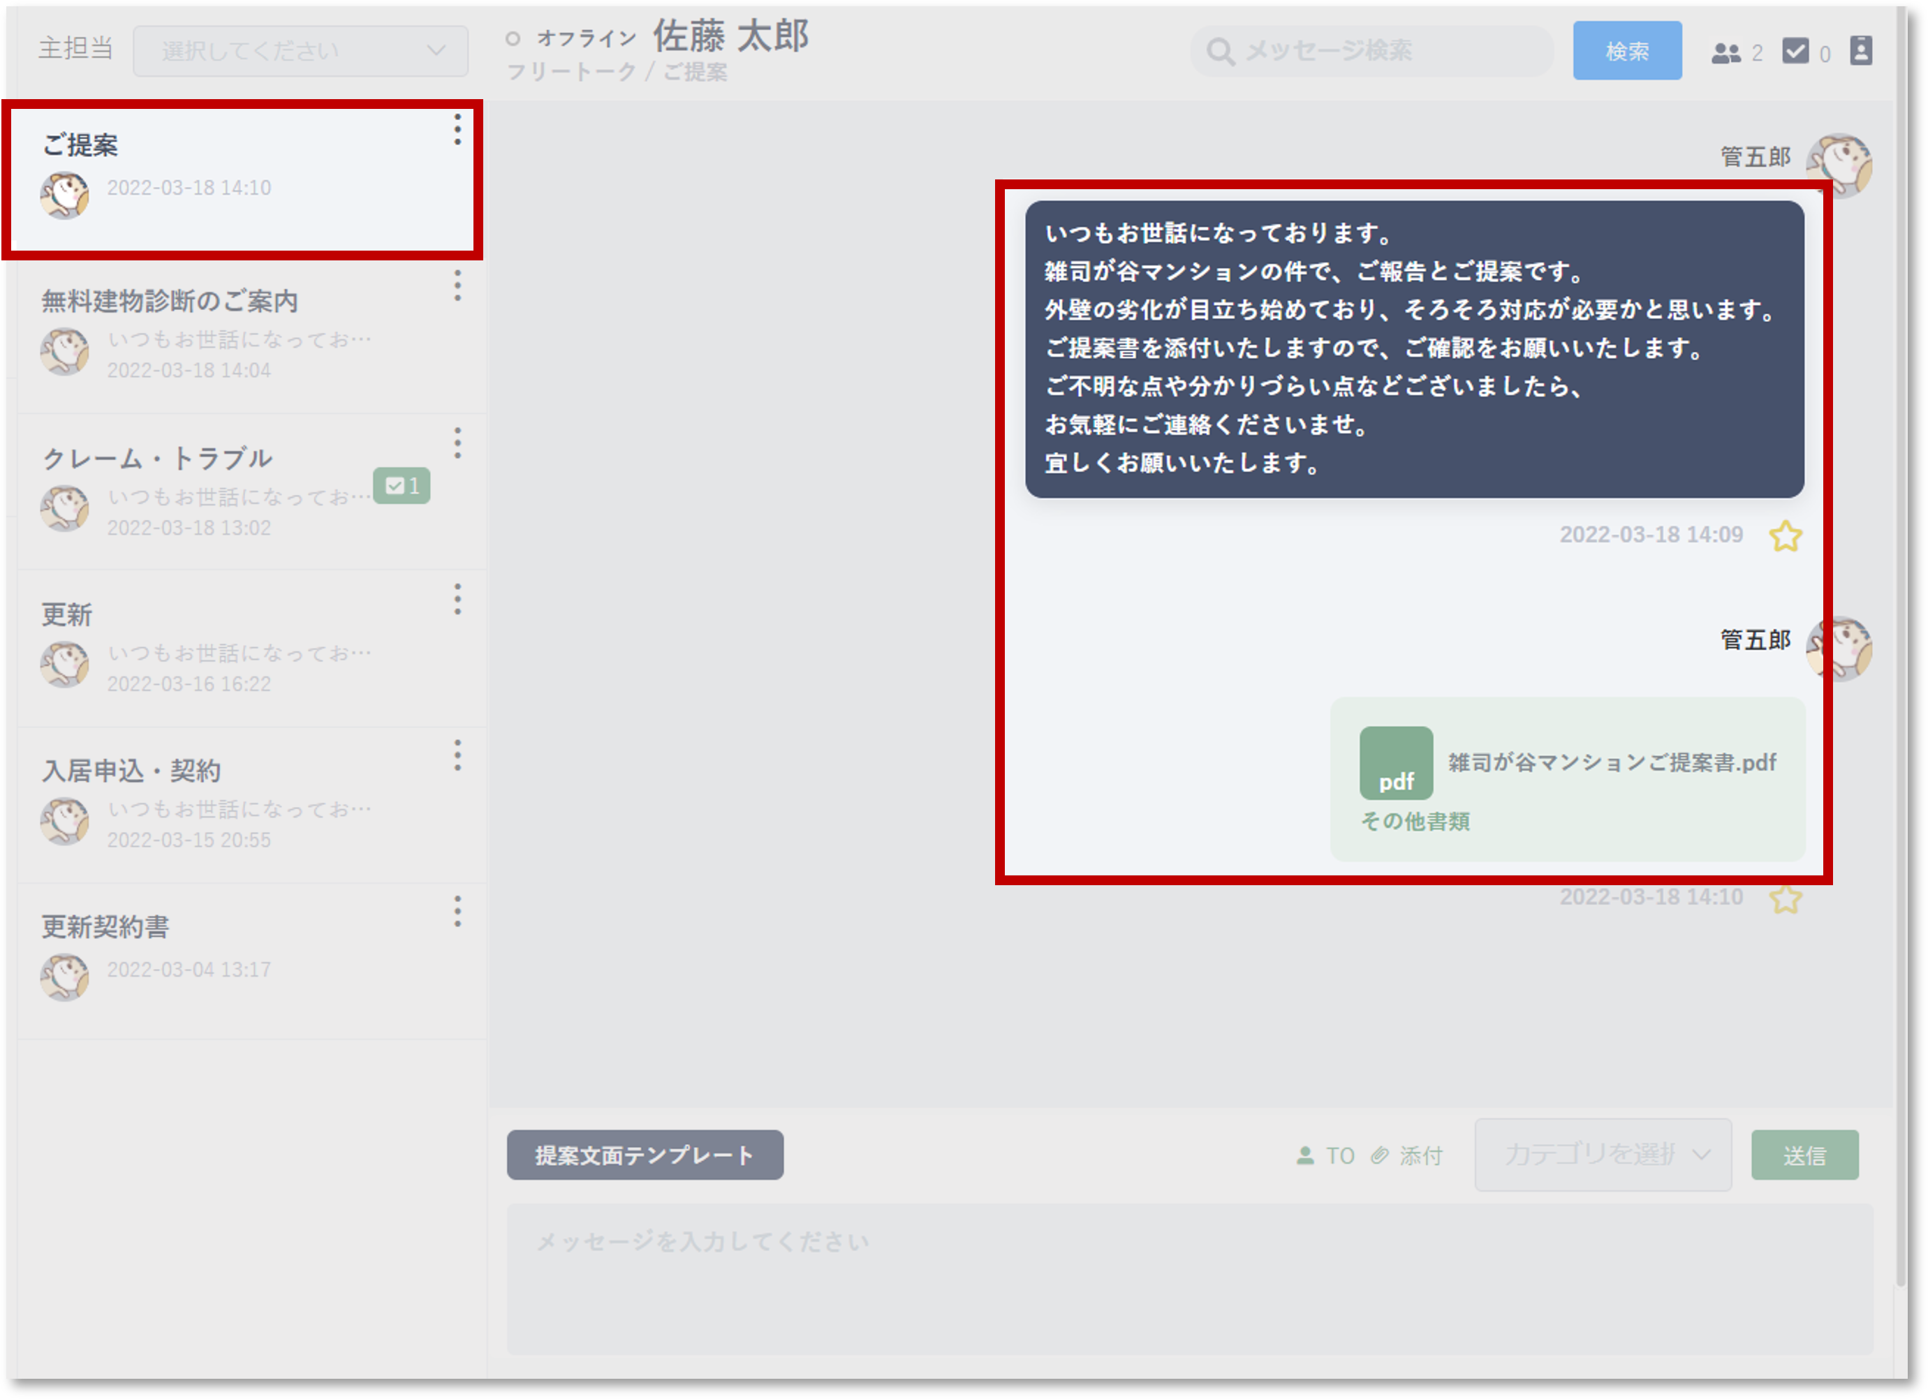Open three-dot menu for 更新契約書 thread

pos(457,912)
